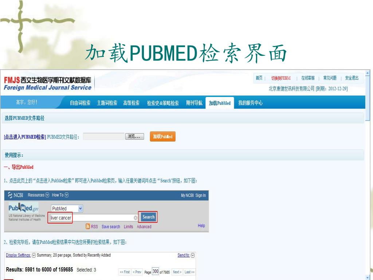Click 切换到FEBM link
373x280 pixels.
tap(281, 78)
